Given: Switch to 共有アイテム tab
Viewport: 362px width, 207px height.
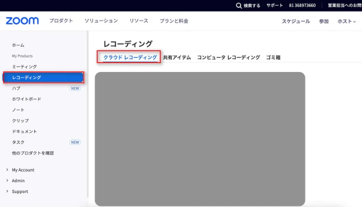Looking at the screenshot, I should pyautogui.click(x=177, y=57).
